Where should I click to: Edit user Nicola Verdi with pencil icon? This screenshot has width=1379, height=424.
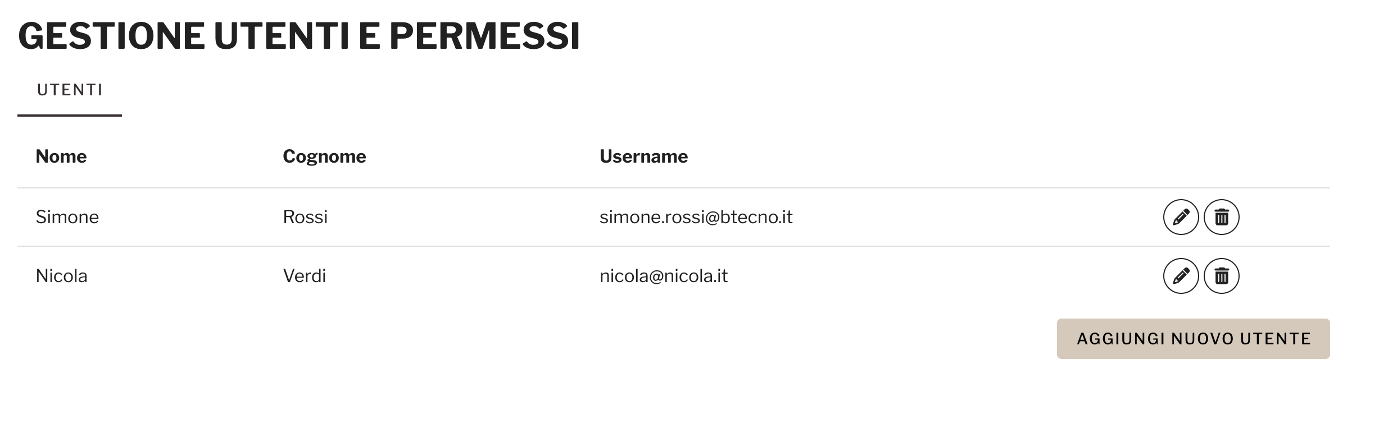pos(1181,276)
